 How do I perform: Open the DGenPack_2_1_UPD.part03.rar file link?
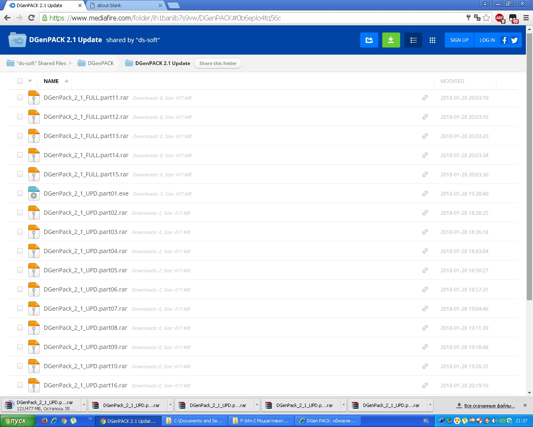point(85,232)
